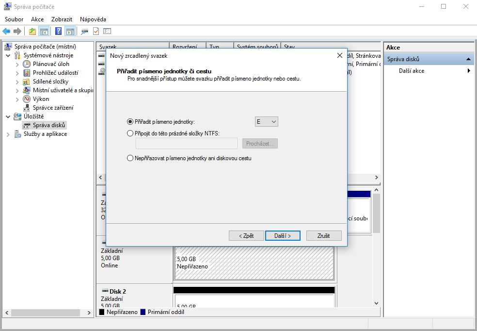Open the drive letter E dropdown
This screenshot has height=331, width=477.
point(267,122)
